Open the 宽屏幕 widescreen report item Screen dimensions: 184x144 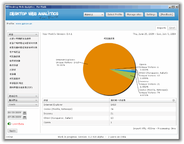click(13, 74)
